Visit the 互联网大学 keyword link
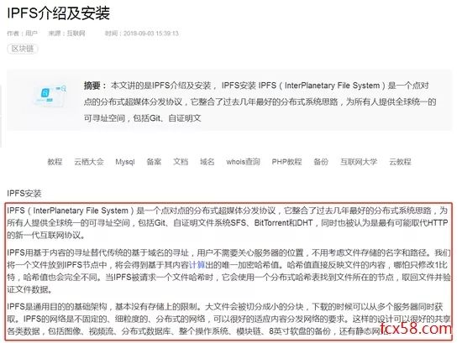The width and height of the screenshot is (462, 343). tap(359, 162)
